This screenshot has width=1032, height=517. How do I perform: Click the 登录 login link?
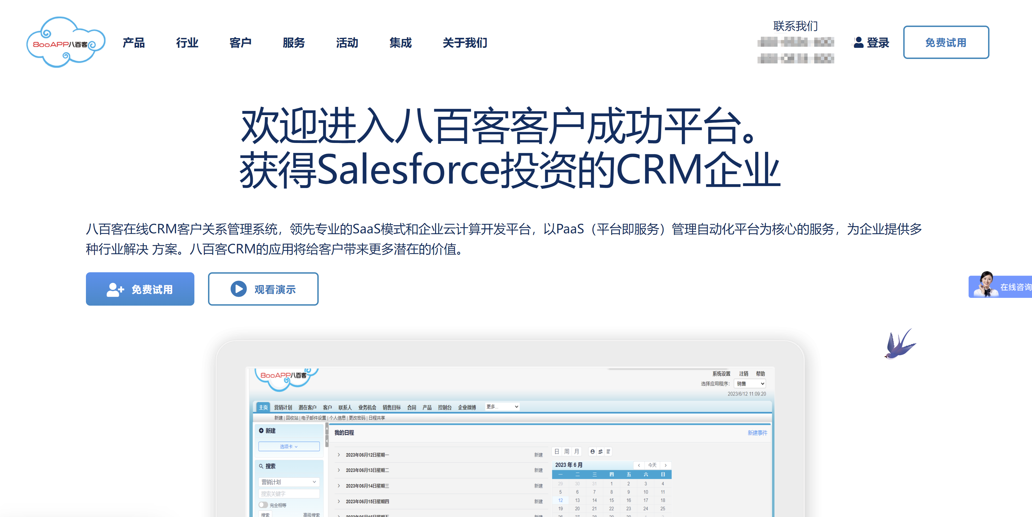click(x=878, y=43)
